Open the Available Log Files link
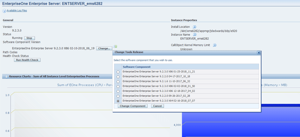 click(17, 11)
